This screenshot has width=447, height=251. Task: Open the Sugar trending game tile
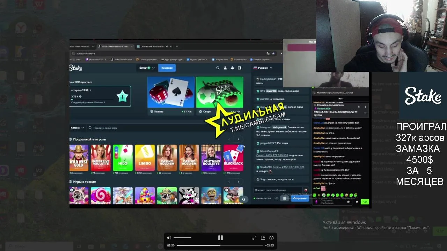145,196
